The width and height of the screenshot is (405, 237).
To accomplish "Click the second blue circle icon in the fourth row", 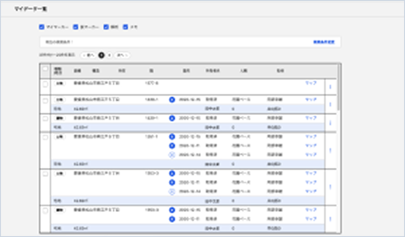I will [172, 146].
